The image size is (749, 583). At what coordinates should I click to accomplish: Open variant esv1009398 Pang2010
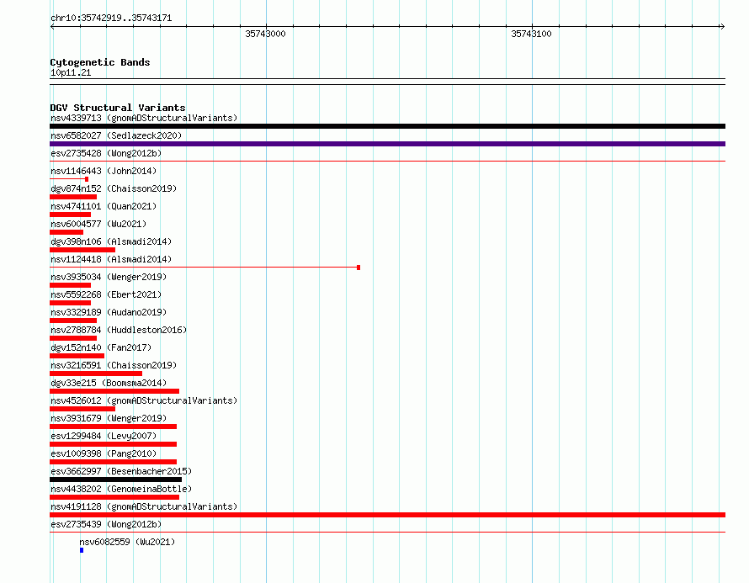(104, 453)
